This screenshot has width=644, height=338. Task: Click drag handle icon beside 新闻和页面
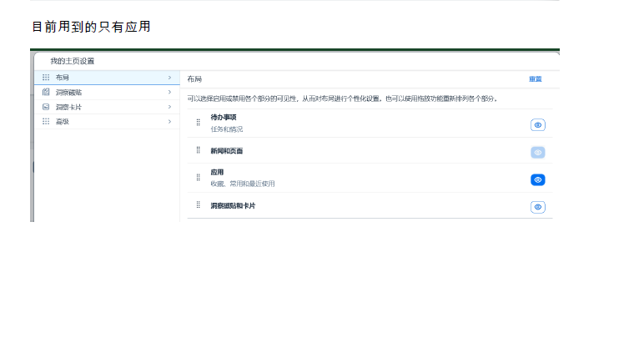point(199,150)
